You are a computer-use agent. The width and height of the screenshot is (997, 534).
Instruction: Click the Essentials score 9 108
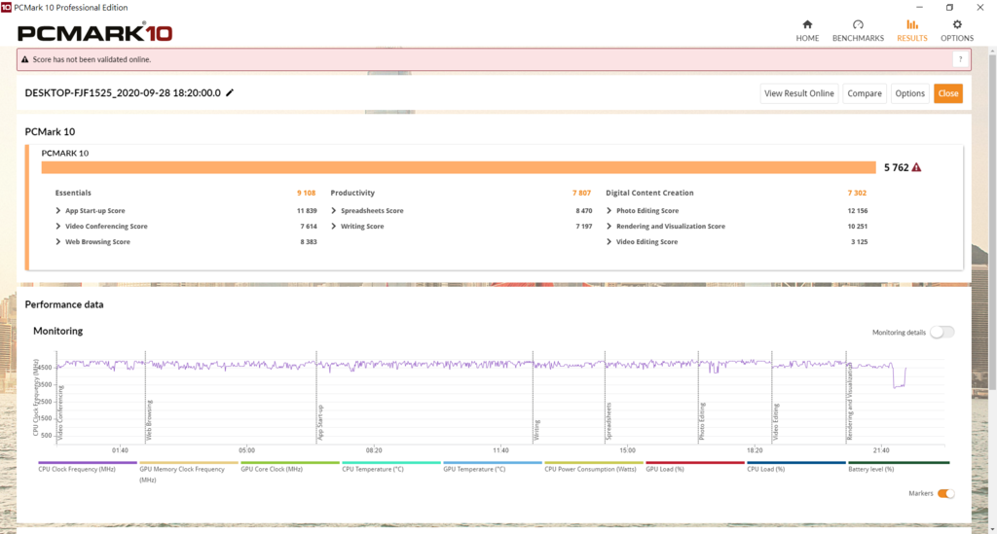(x=306, y=193)
